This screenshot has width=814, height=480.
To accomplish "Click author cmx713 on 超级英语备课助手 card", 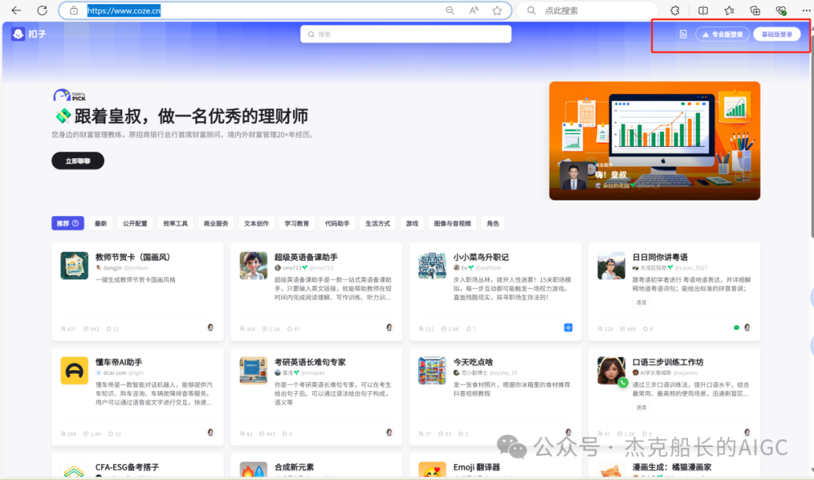I will point(292,268).
